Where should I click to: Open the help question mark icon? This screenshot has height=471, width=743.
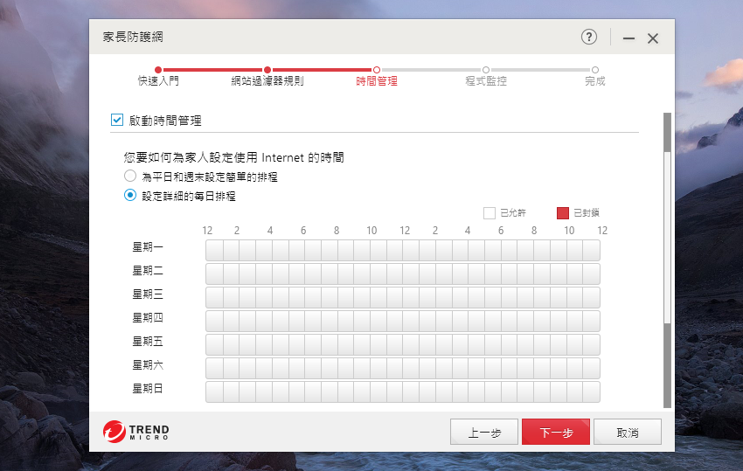coord(589,37)
